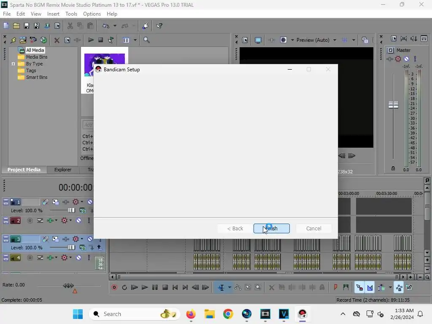
Task: Click the Render As icon
Action: 47,26
